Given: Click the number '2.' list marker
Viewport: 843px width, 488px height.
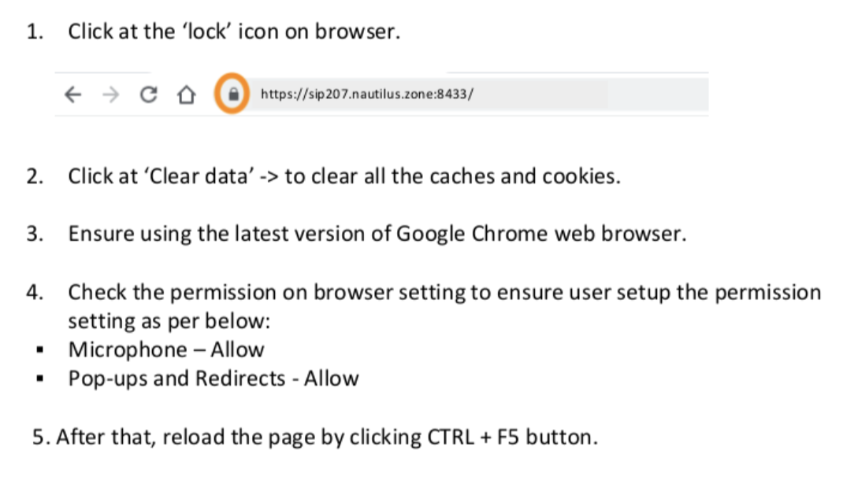Looking at the screenshot, I should coord(35,176).
